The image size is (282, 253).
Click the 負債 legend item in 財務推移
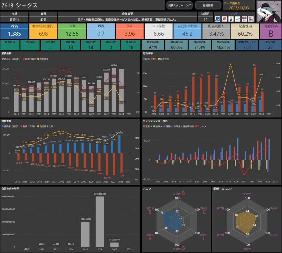pyautogui.click(x=27, y=126)
